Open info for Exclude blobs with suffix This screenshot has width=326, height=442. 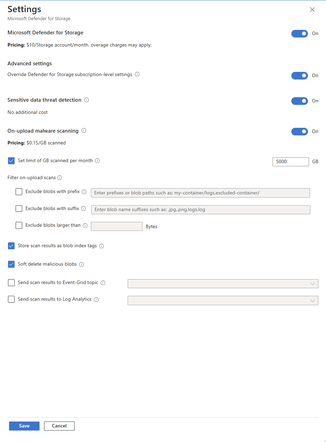click(x=84, y=209)
